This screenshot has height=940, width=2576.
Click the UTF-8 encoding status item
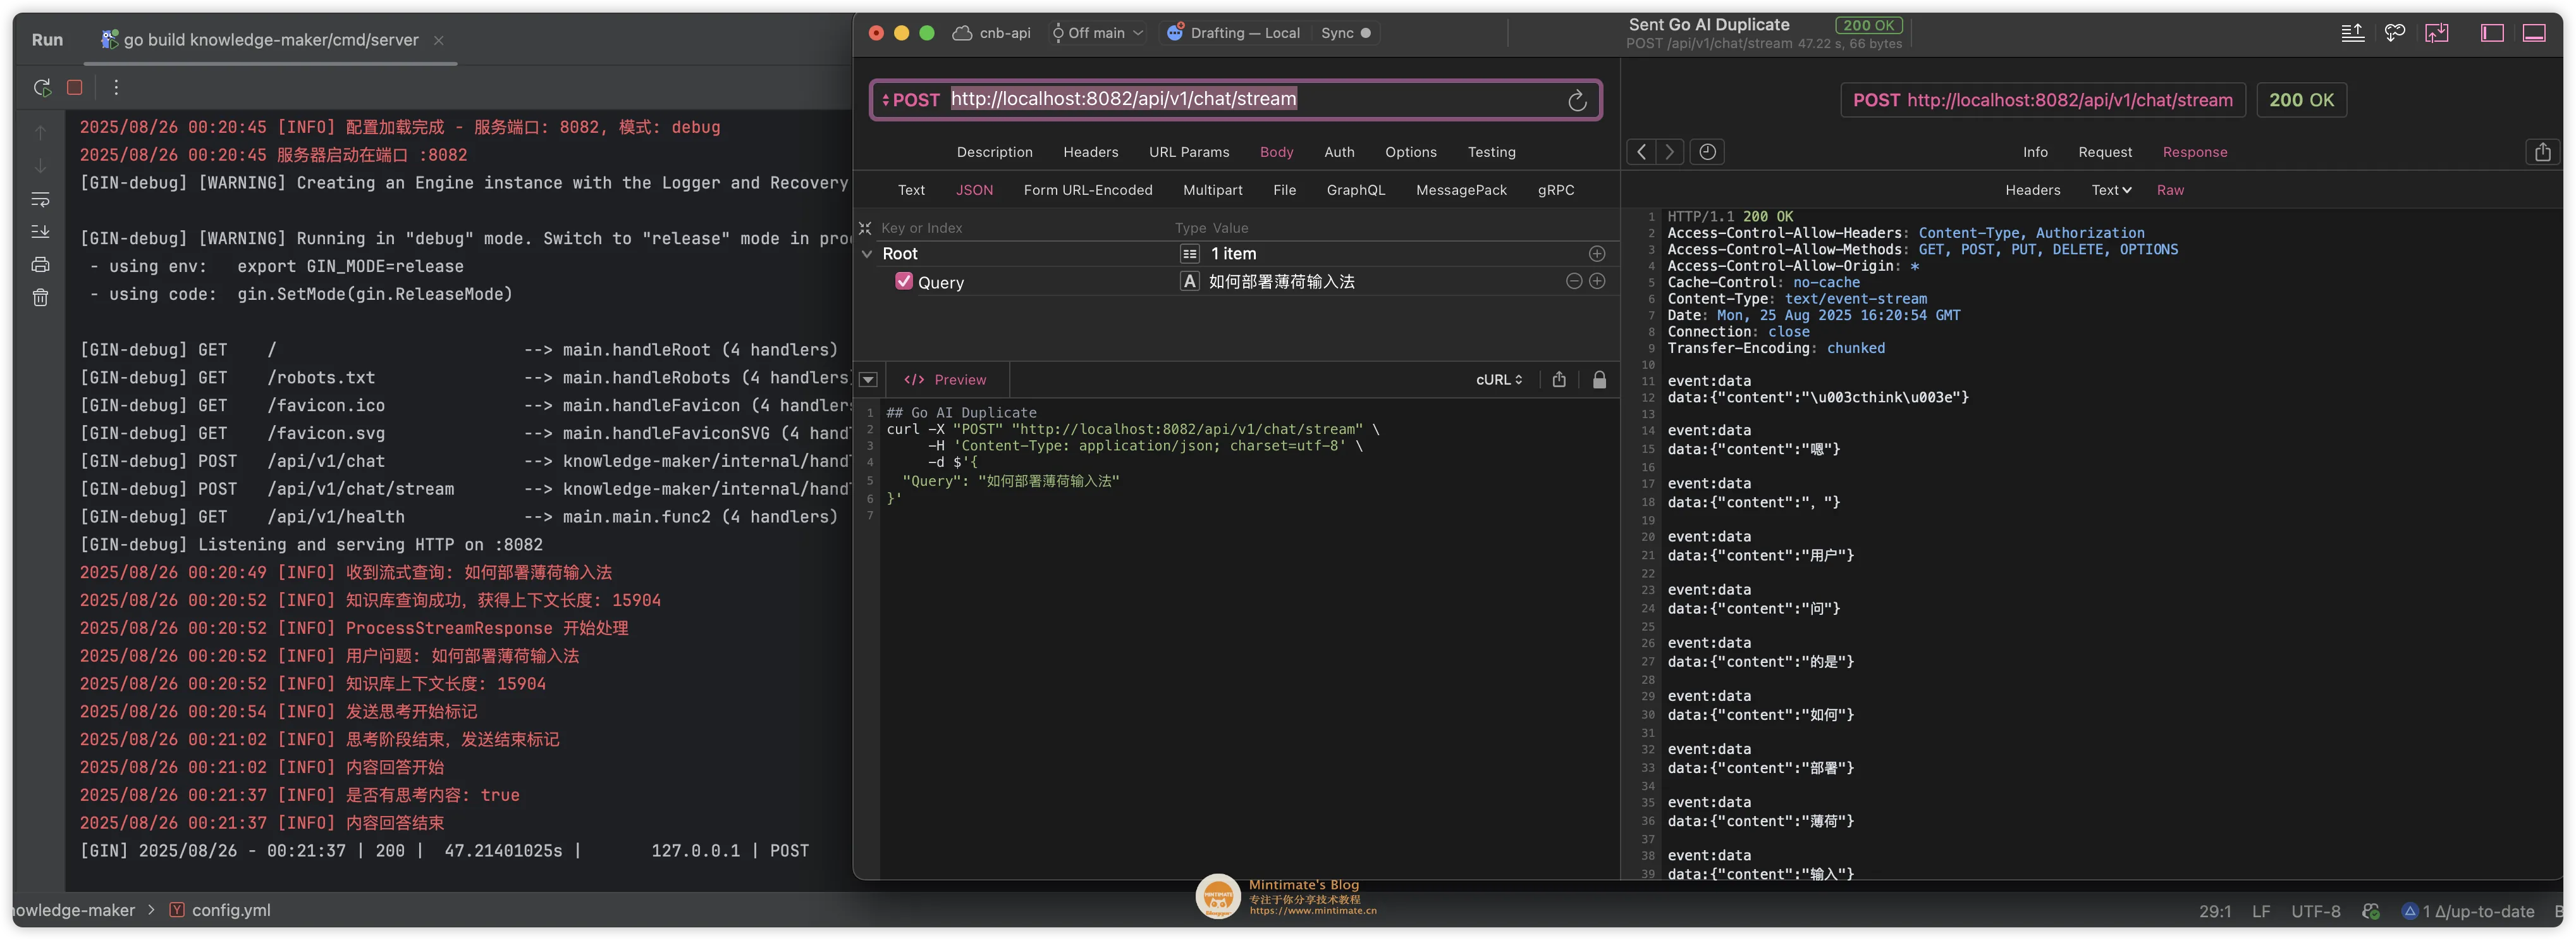pyautogui.click(x=2315, y=912)
